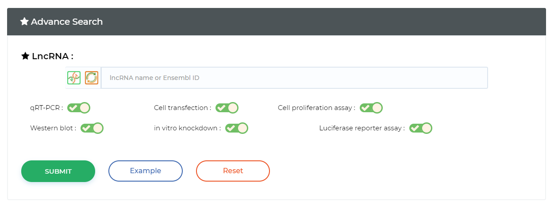Toggle Luciferase reporter assay switch

coord(420,128)
